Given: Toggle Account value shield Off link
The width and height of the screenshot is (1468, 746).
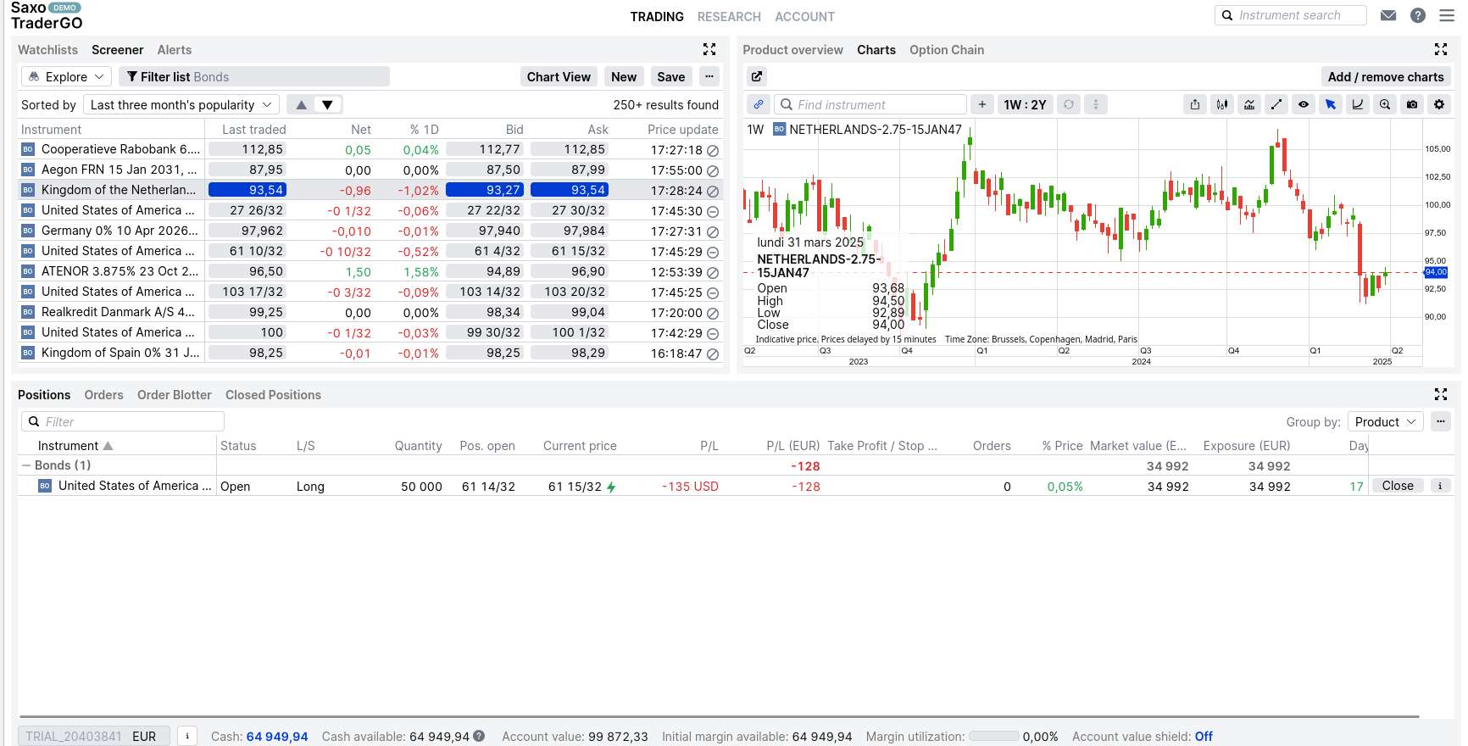Looking at the screenshot, I should (1204, 736).
